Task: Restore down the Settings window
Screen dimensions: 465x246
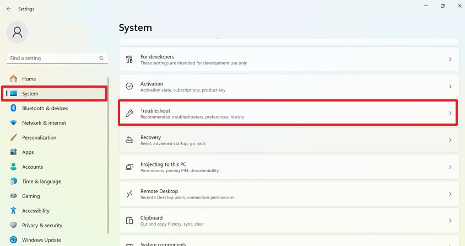Action: point(442,6)
